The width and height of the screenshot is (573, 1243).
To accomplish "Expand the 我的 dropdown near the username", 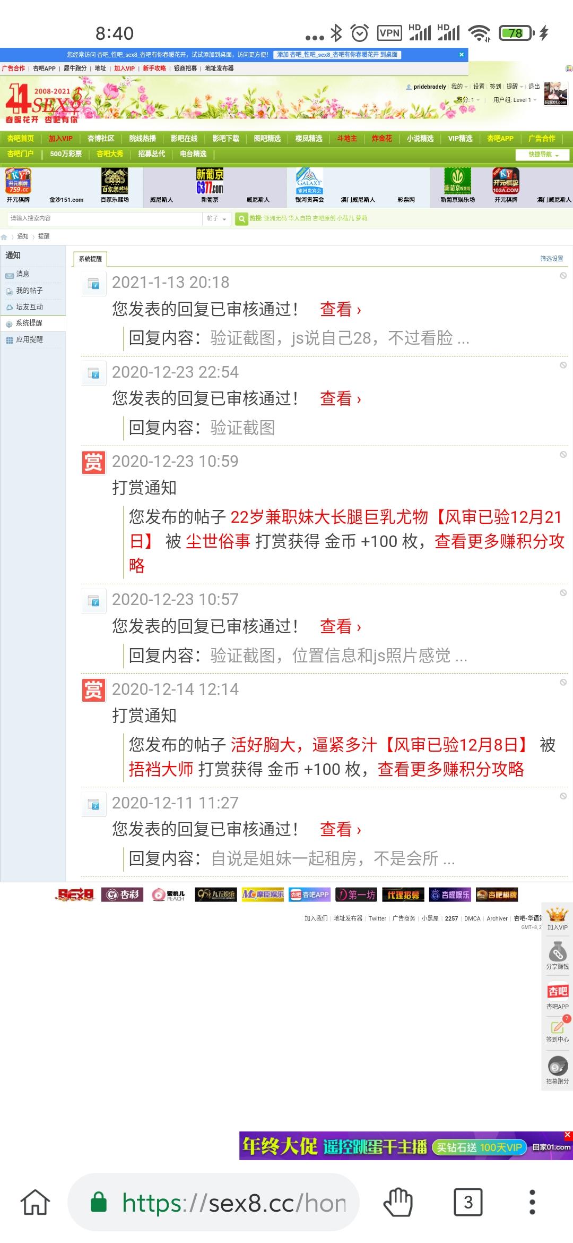I will click(459, 87).
